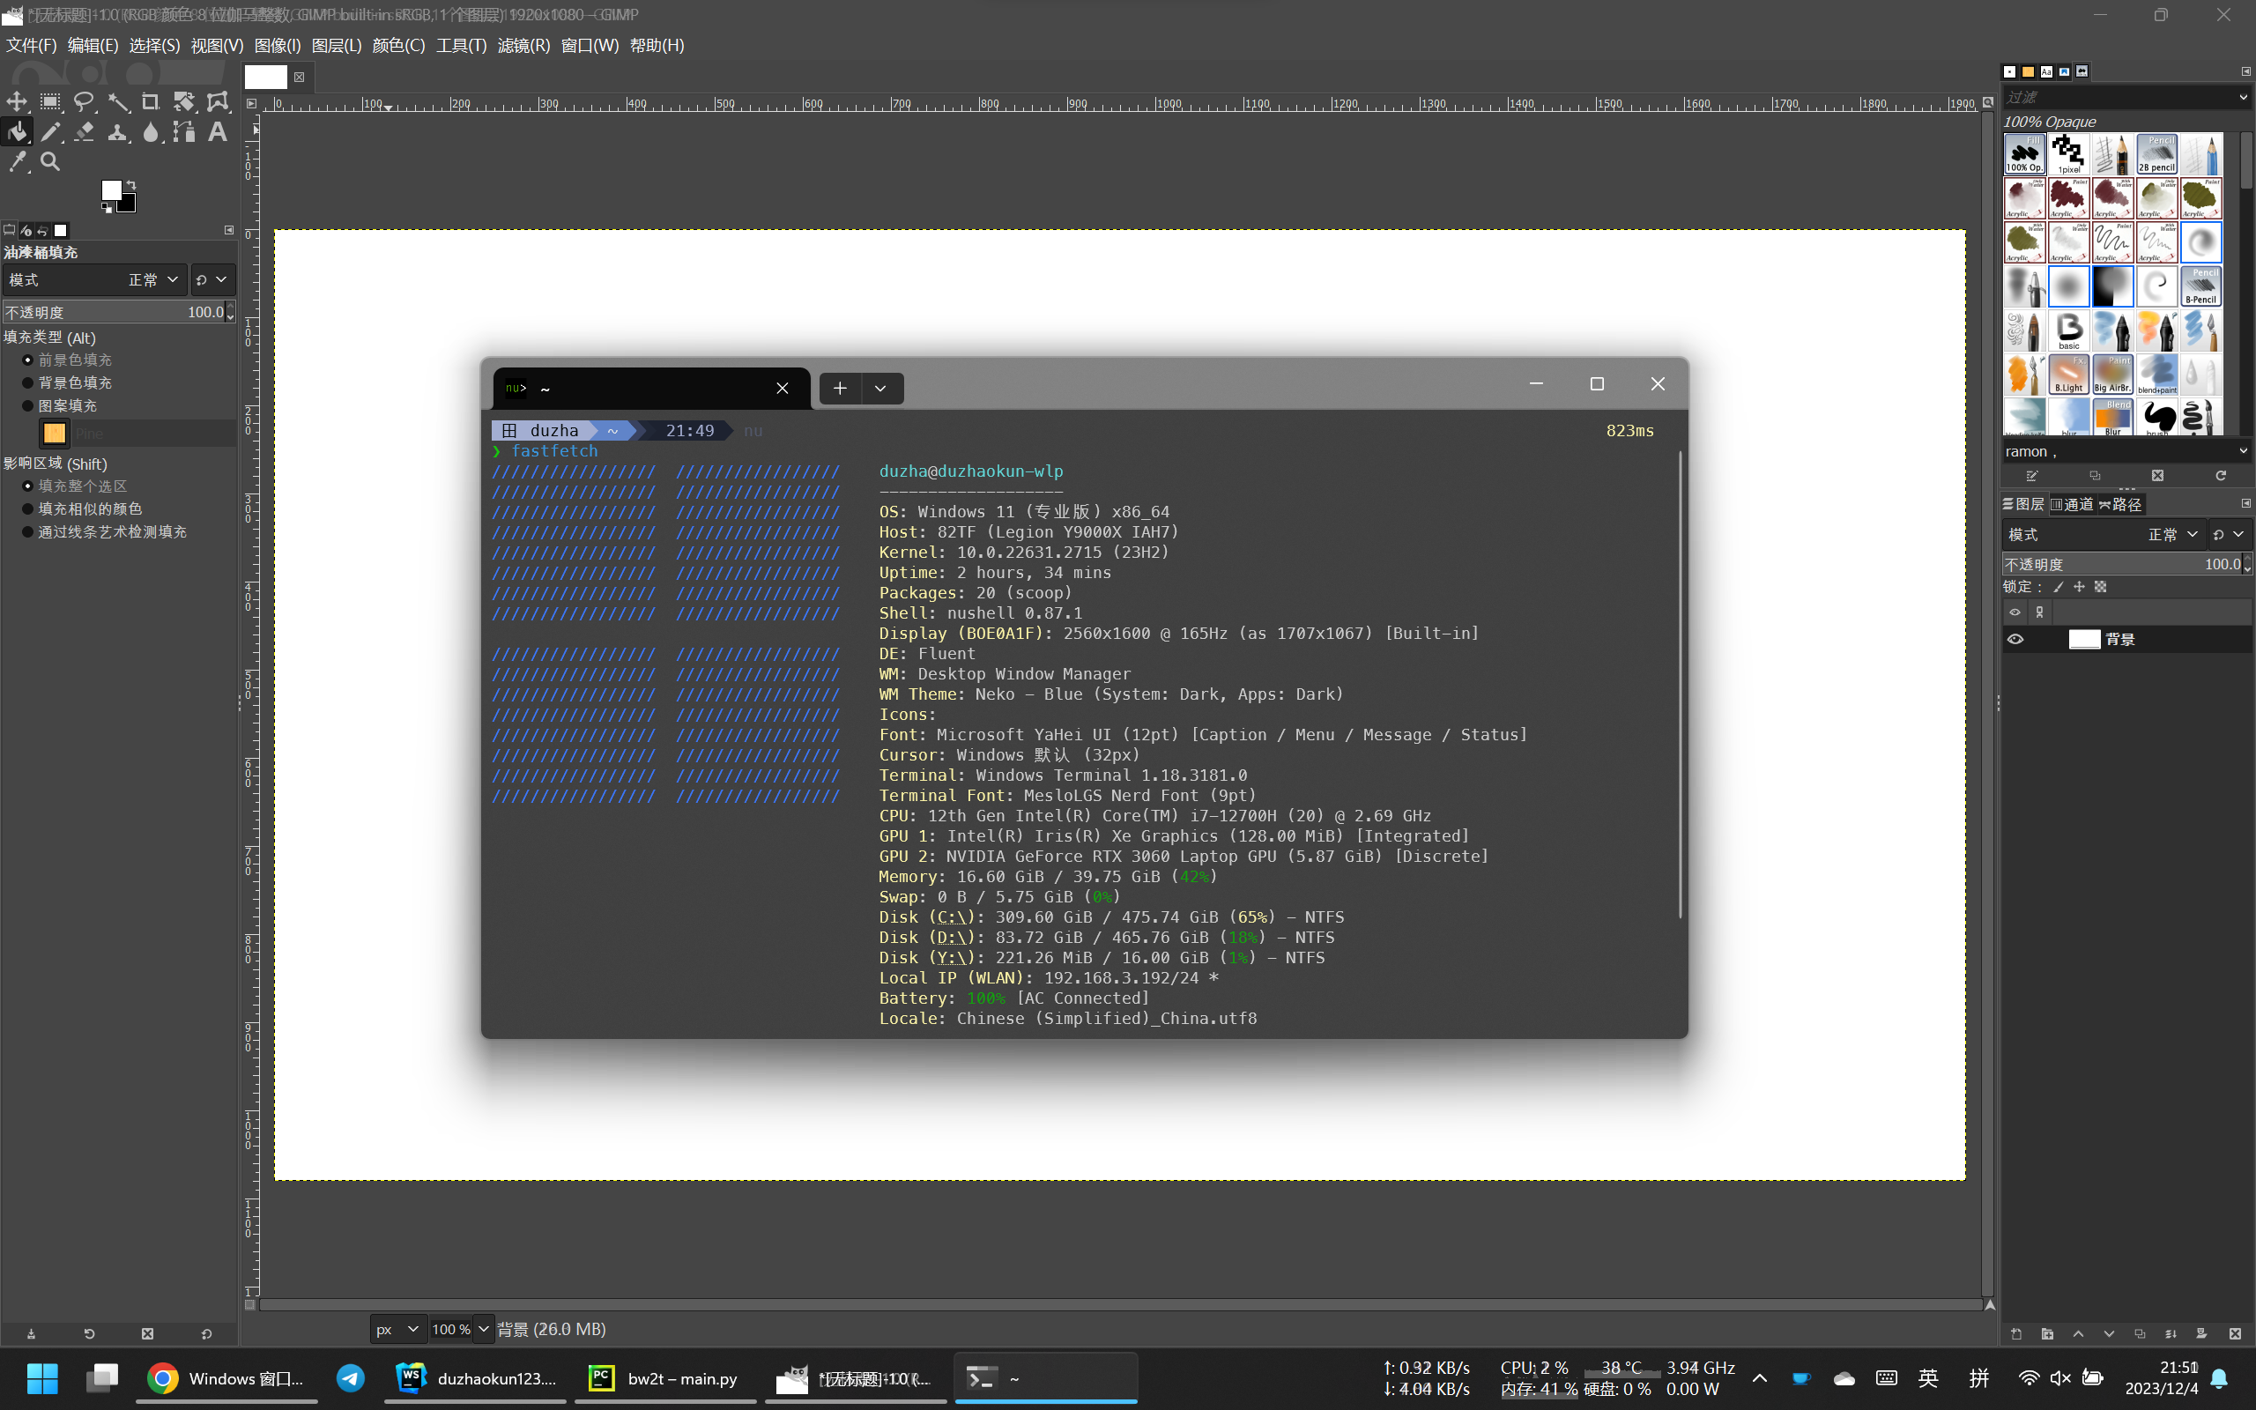Select the Crop tool

coord(150,101)
